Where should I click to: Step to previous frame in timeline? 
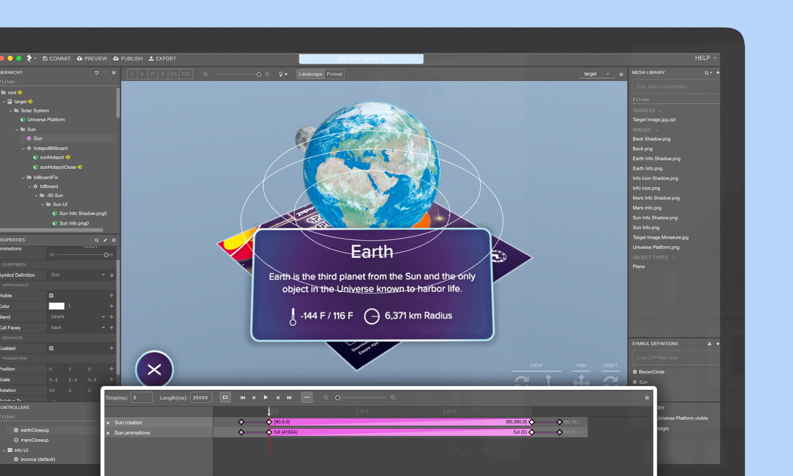point(254,398)
